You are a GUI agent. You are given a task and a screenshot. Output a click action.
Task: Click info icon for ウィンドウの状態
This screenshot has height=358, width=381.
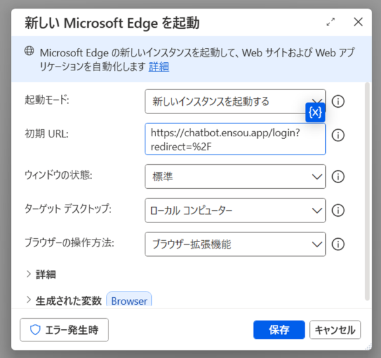(x=338, y=176)
